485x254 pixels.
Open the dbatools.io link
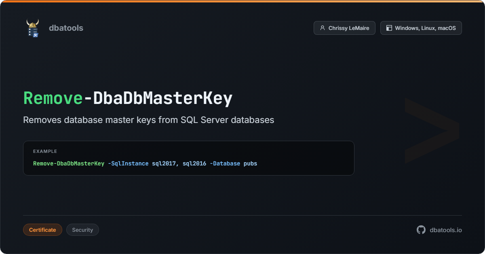click(x=446, y=230)
